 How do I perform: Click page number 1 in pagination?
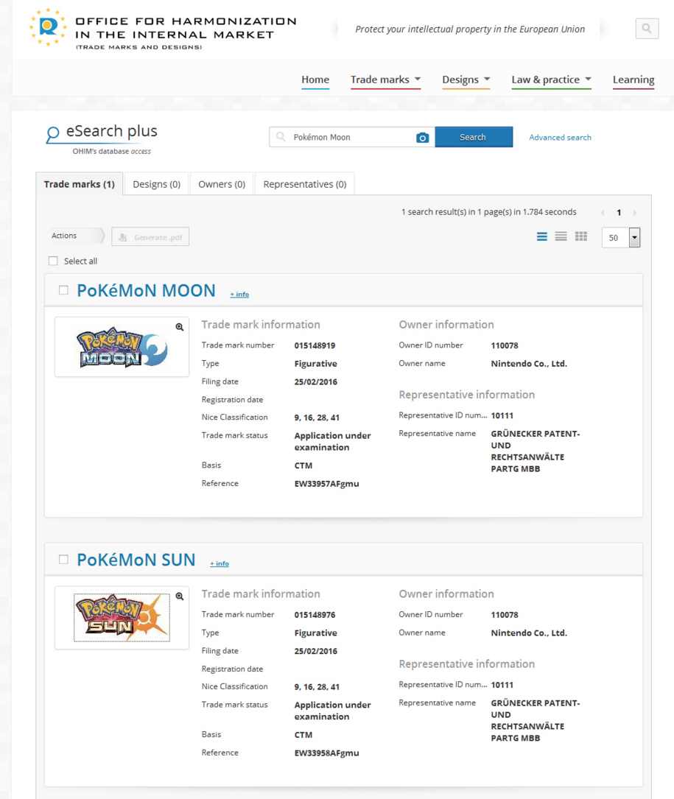tap(619, 213)
